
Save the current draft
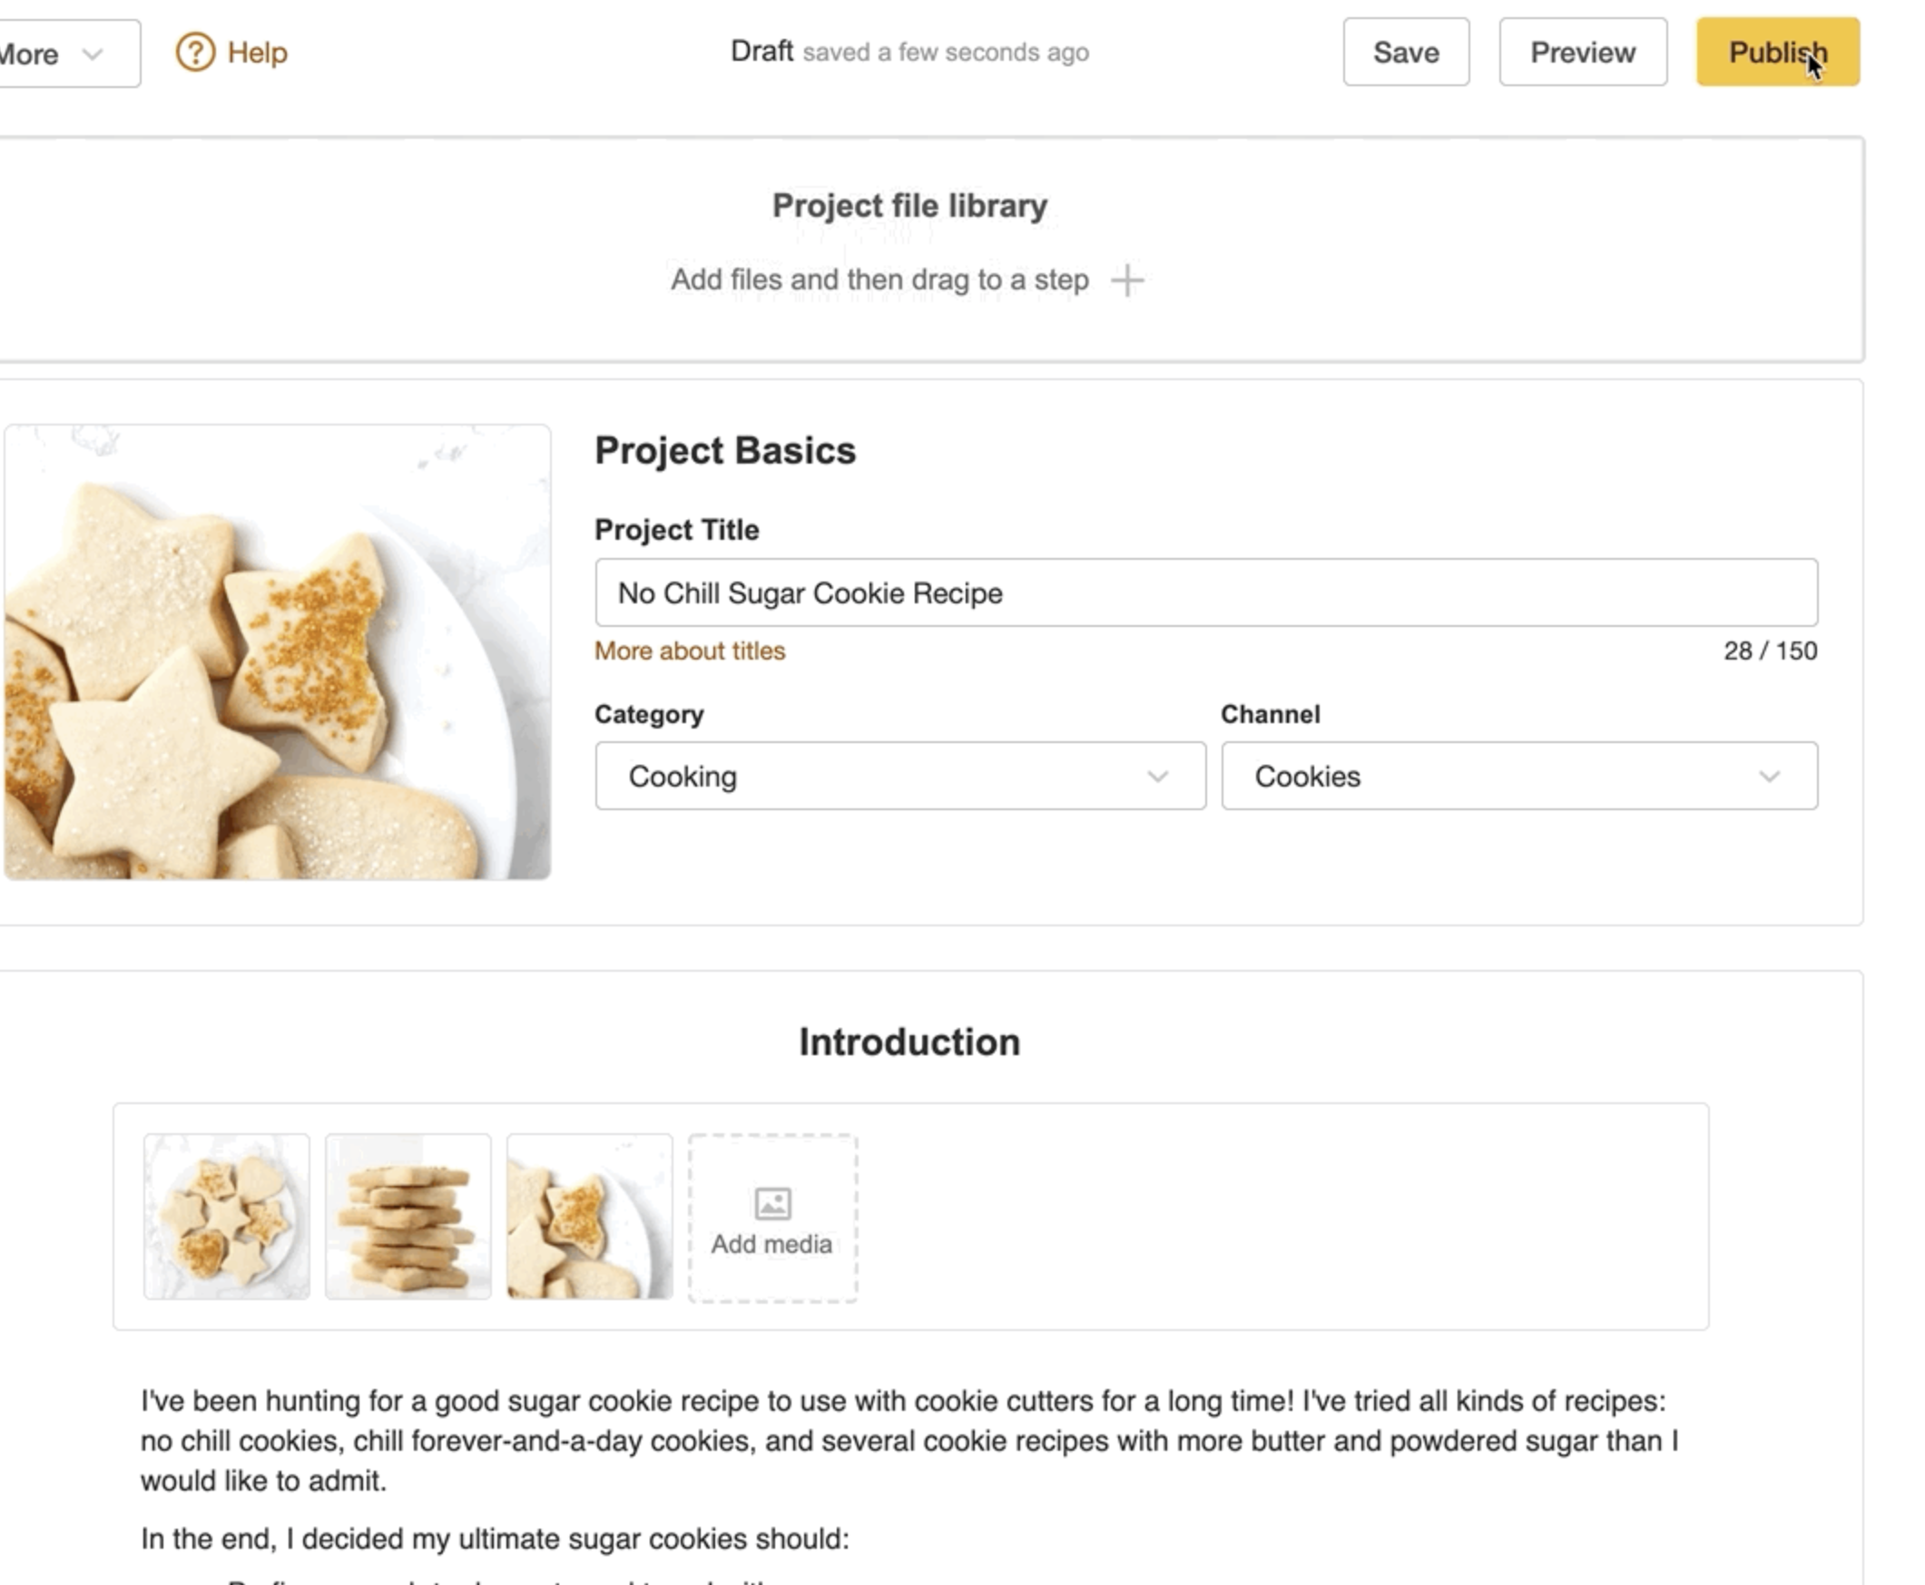point(1405,52)
